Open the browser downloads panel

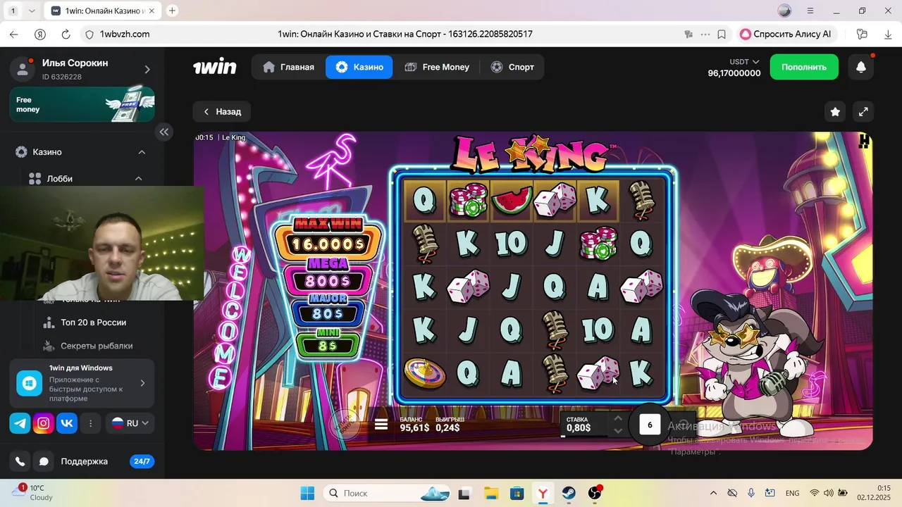click(x=888, y=34)
